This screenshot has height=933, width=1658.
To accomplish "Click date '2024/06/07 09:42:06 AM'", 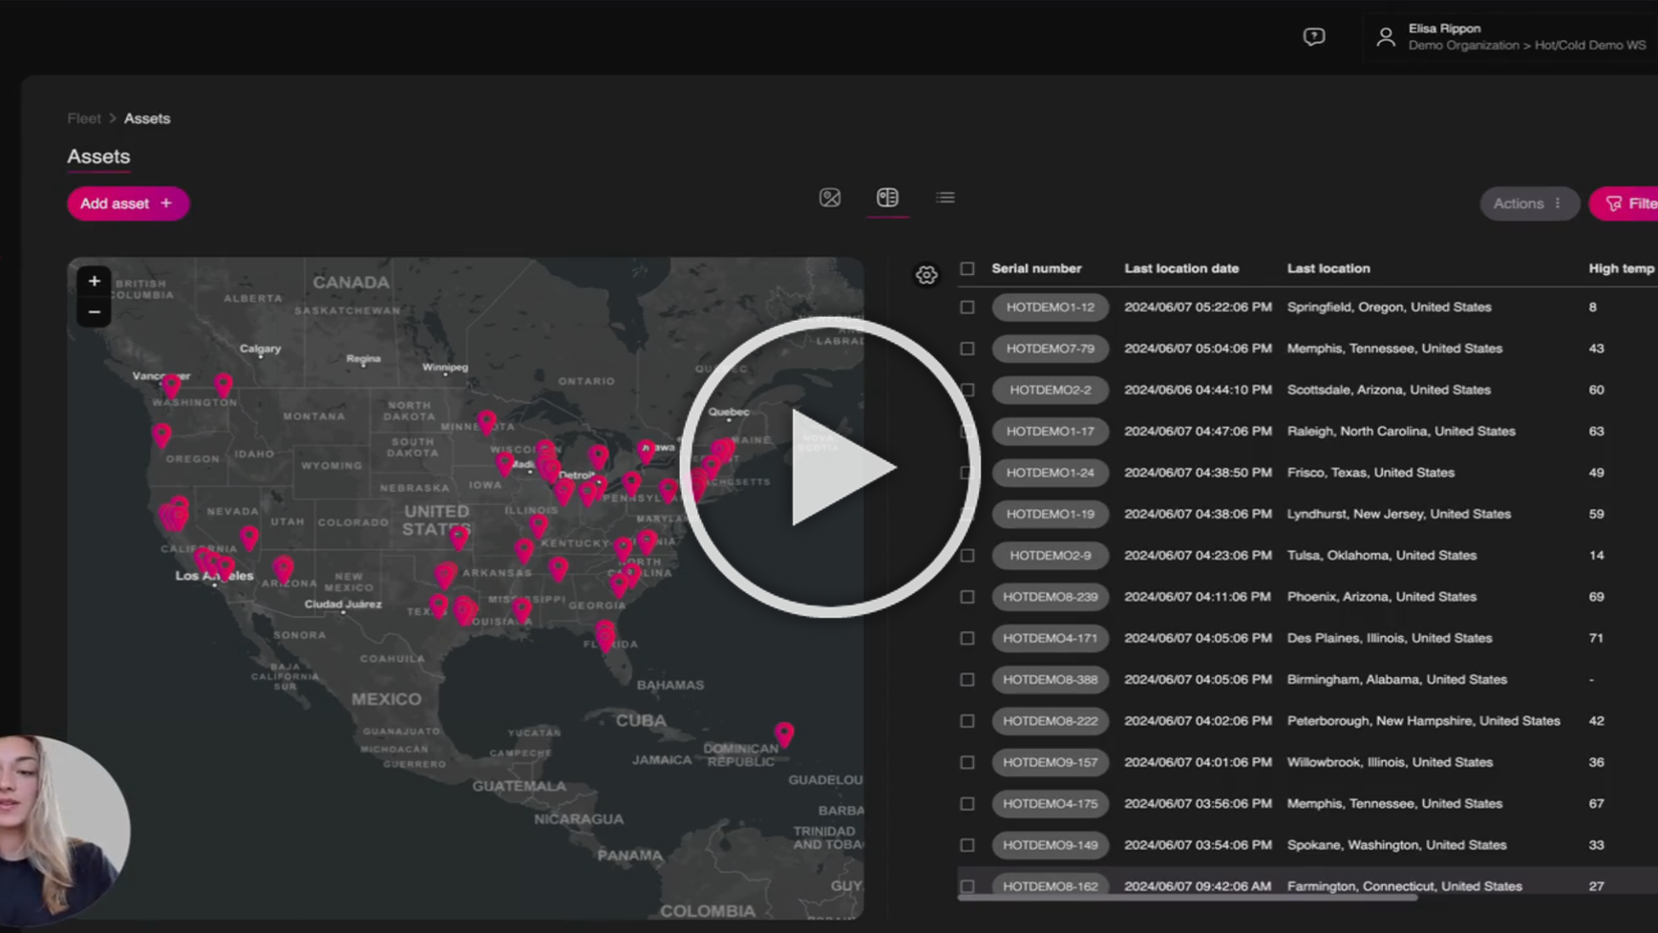I will pyautogui.click(x=1198, y=886).
